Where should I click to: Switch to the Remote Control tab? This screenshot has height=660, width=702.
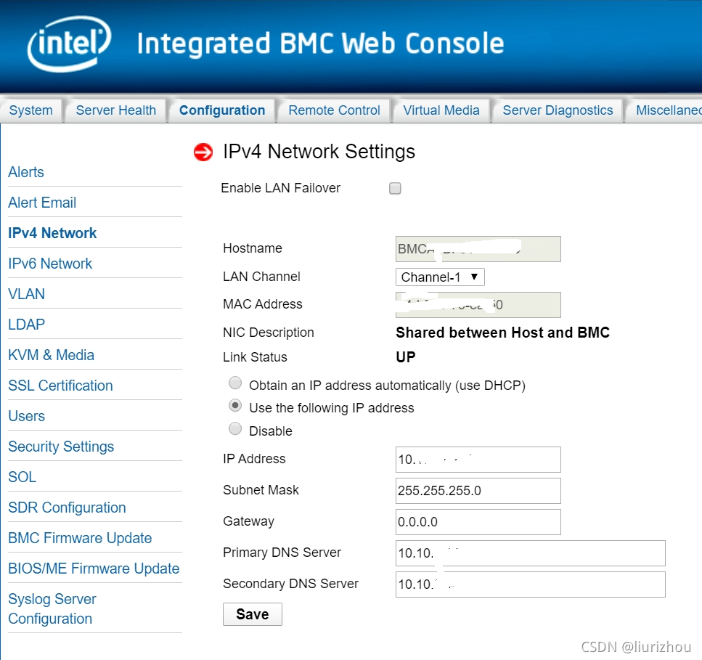tap(333, 110)
